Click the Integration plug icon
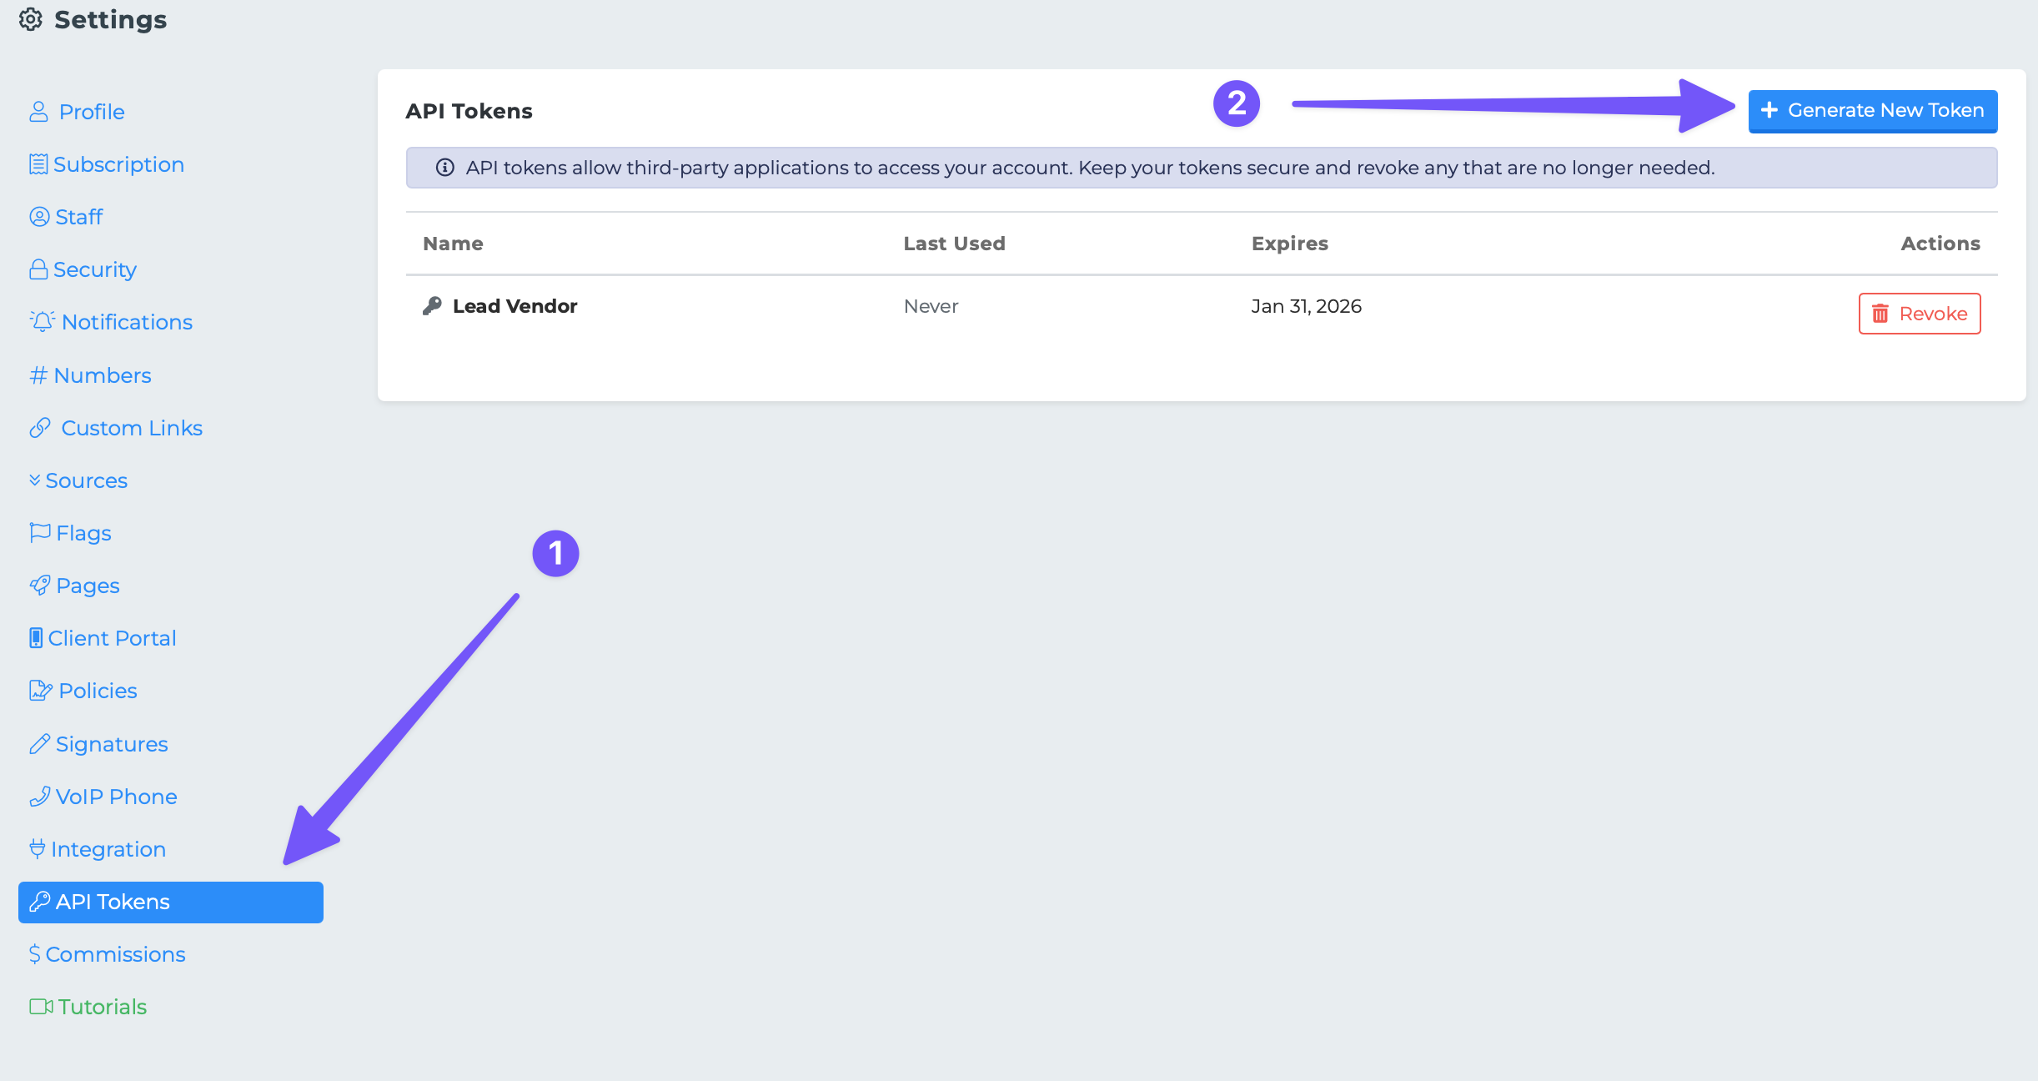This screenshot has height=1081, width=2038. [37, 849]
